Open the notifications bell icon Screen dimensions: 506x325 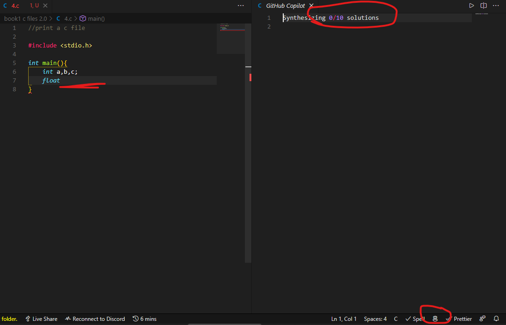coord(496,319)
